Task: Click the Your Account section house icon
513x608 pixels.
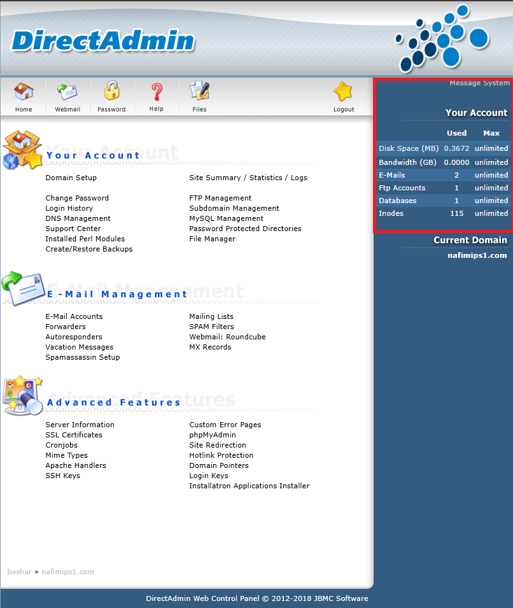Action: 22,150
